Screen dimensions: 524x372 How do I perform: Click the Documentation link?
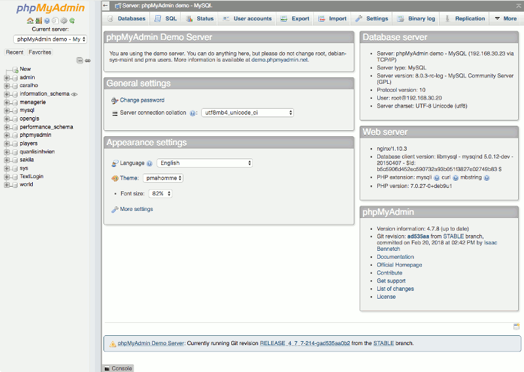pos(396,257)
